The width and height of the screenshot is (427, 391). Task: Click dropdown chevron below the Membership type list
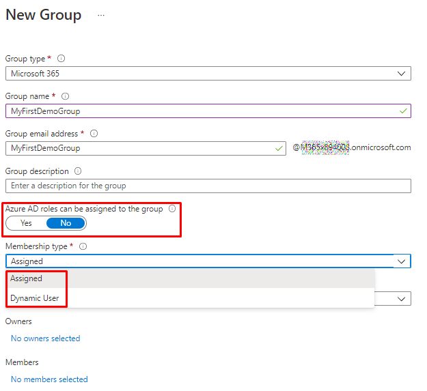coord(400,298)
